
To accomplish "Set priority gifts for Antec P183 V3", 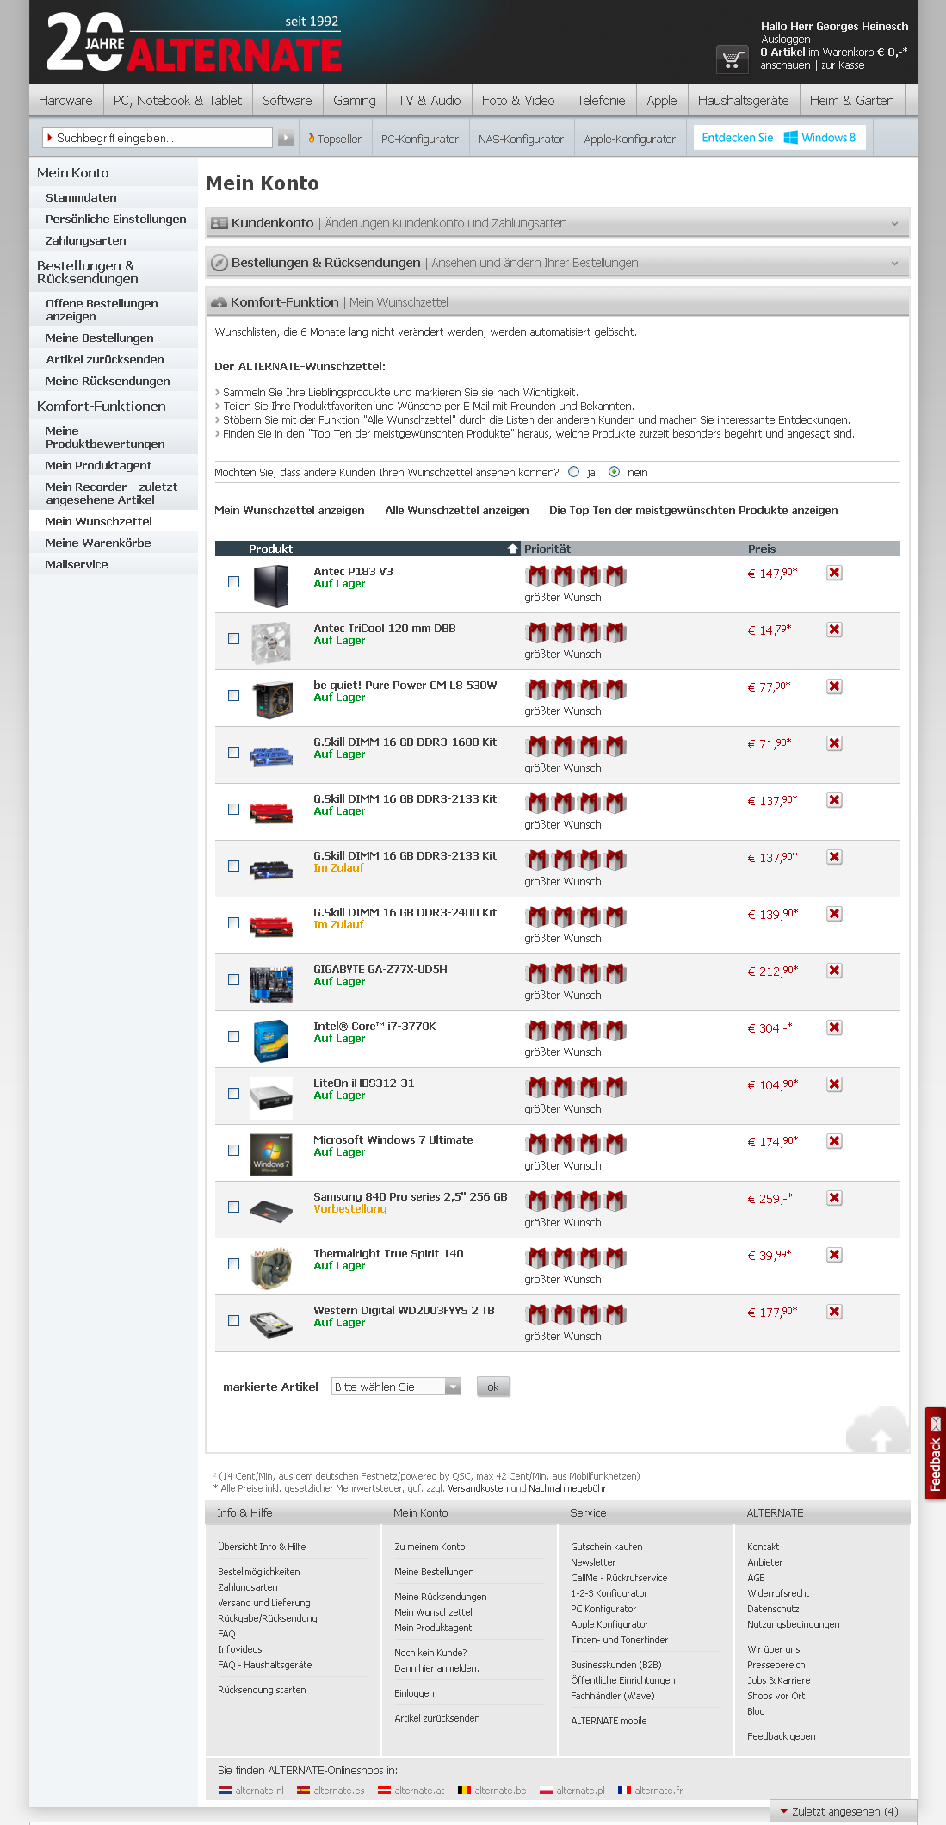I will tap(576, 574).
